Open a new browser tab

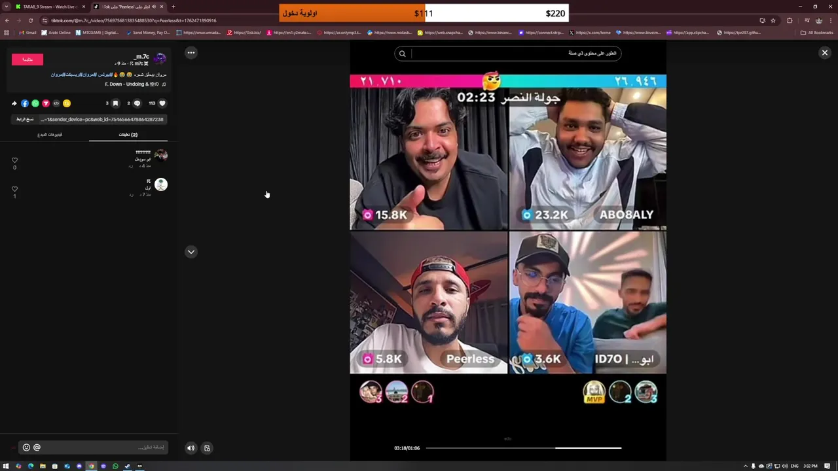coord(173,7)
